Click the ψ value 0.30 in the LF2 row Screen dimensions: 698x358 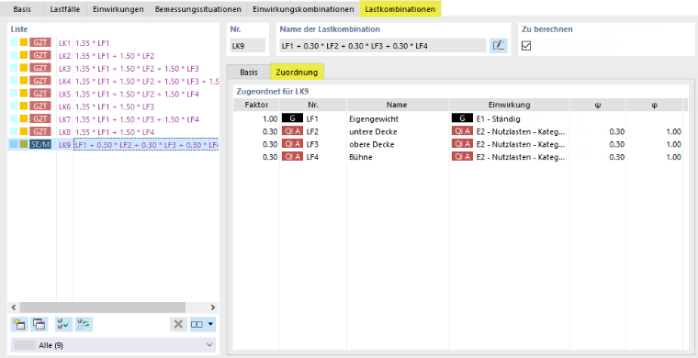point(616,131)
